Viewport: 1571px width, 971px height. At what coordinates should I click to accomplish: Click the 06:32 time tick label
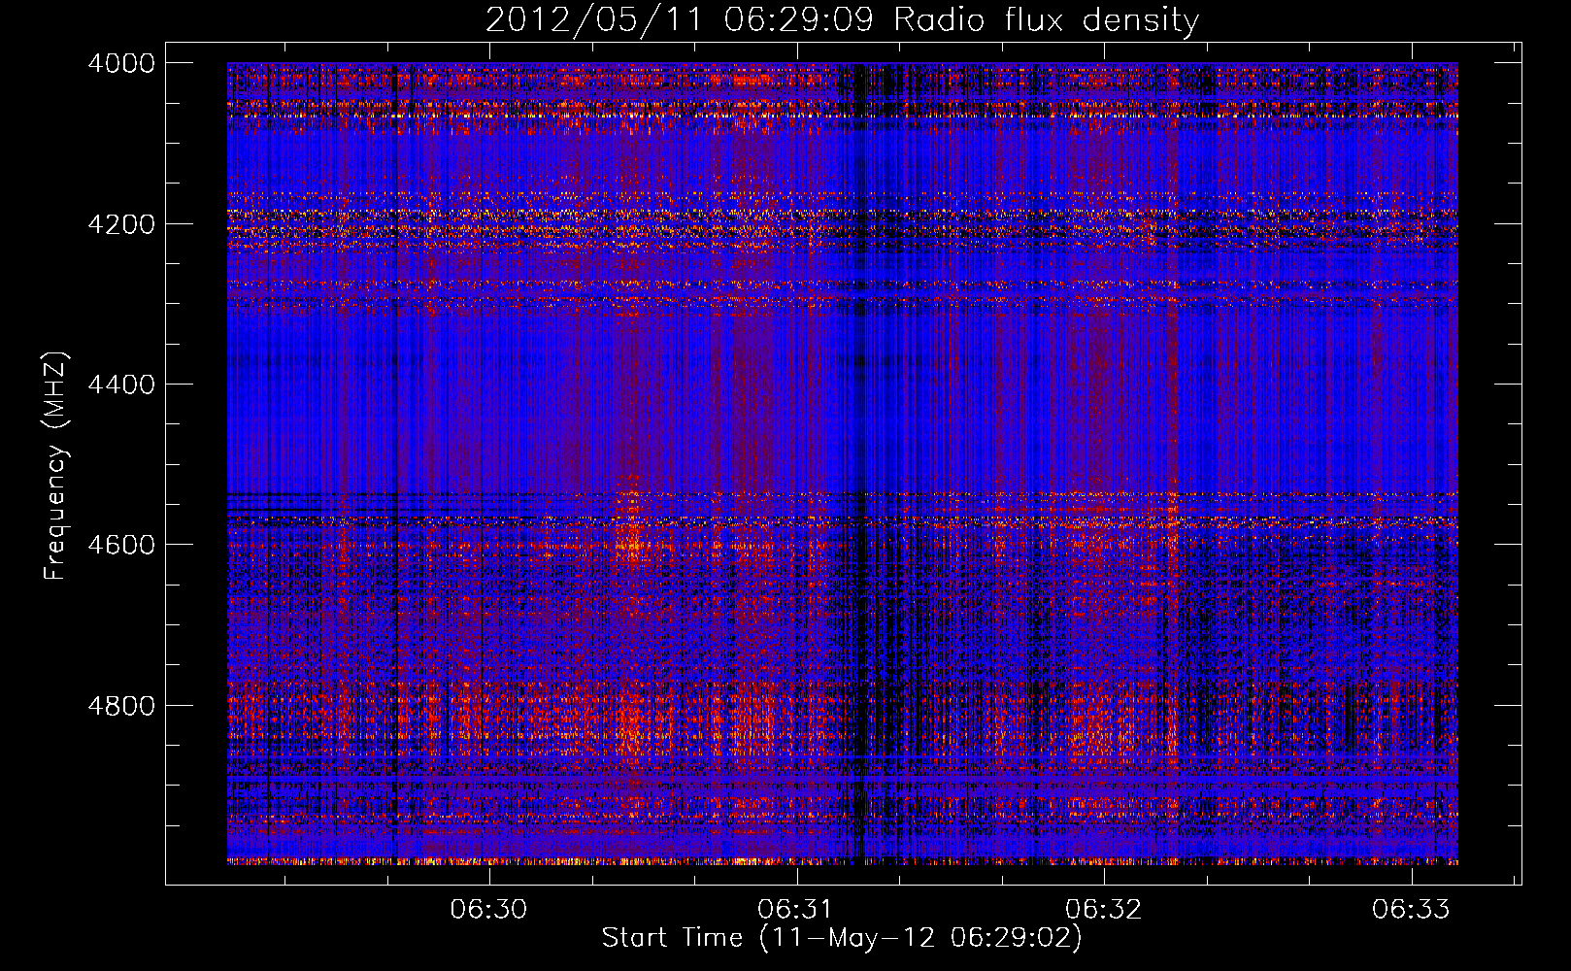click(1104, 909)
